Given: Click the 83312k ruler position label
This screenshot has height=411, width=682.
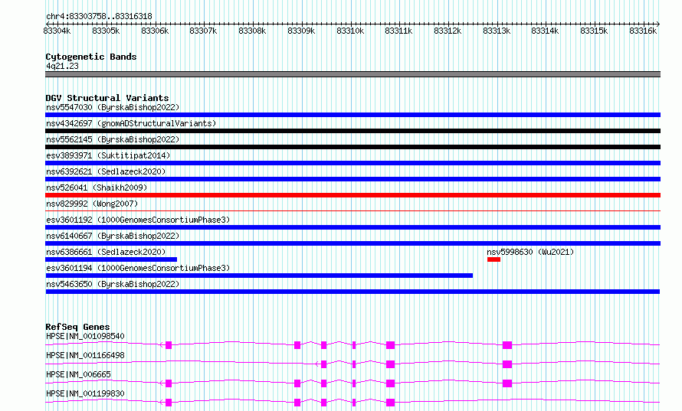Looking at the screenshot, I should [x=448, y=31].
